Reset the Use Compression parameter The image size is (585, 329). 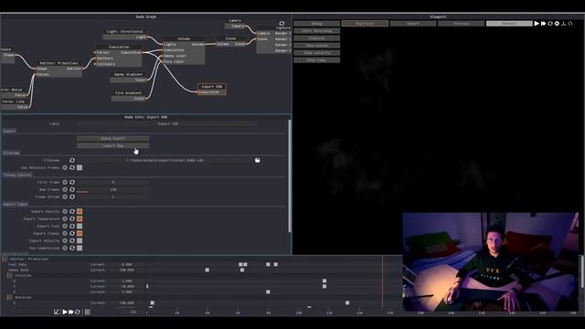click(72, 248)
